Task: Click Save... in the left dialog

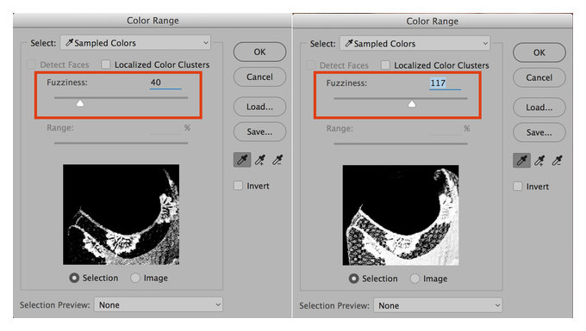Action: 259,132
